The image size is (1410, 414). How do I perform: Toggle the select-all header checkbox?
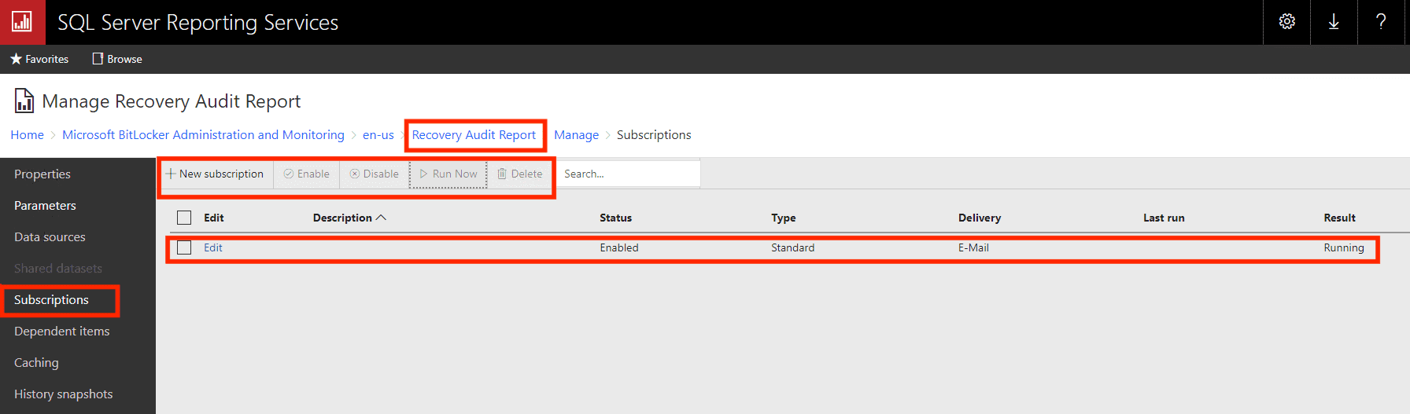coord(184,218)
